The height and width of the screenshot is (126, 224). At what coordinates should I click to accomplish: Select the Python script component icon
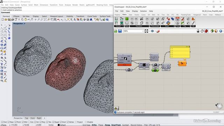click(x=168, y=23)
